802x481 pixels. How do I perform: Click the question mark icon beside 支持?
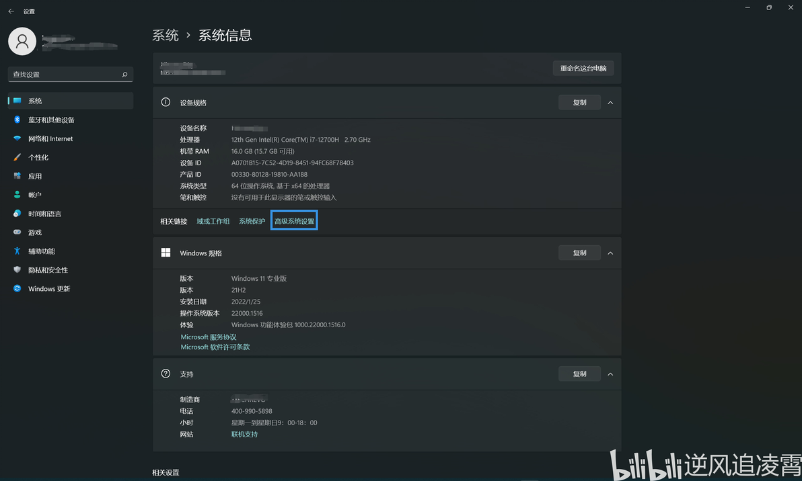[166, 374]
